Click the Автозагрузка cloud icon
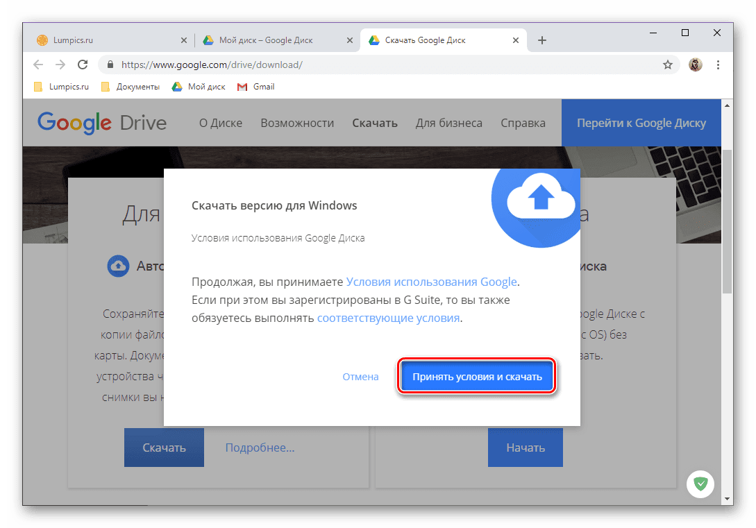 [x=118, y=266]
